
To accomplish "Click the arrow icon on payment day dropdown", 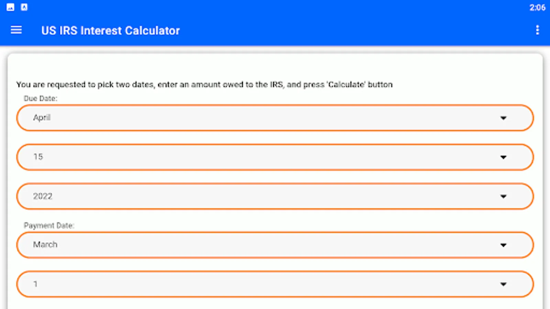I will pyautogui.click(x=503, y=284).
